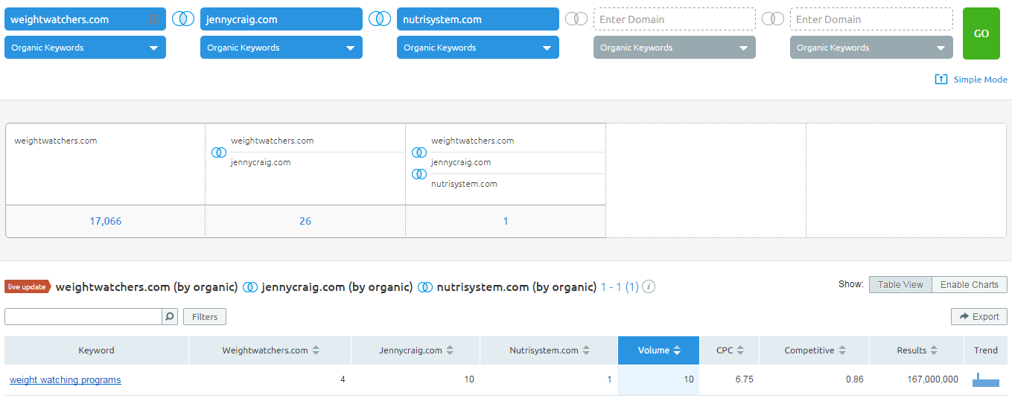The height and width of the screenshot is (401, 1012).
Task: Click the Venn icon beside jennycraig.com in the heading
Action: 250,287
